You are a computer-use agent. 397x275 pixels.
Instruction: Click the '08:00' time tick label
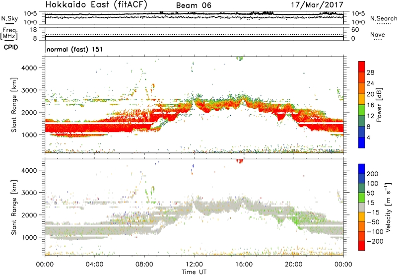point(144,265)
